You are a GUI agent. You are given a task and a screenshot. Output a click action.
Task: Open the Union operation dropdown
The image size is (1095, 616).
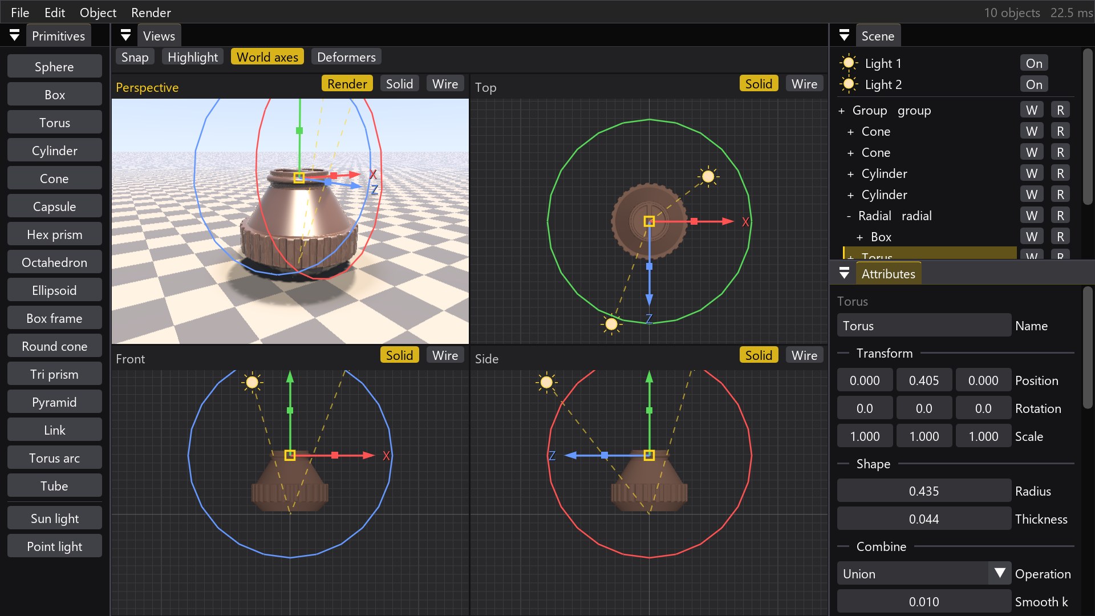[x=924, y=574]
